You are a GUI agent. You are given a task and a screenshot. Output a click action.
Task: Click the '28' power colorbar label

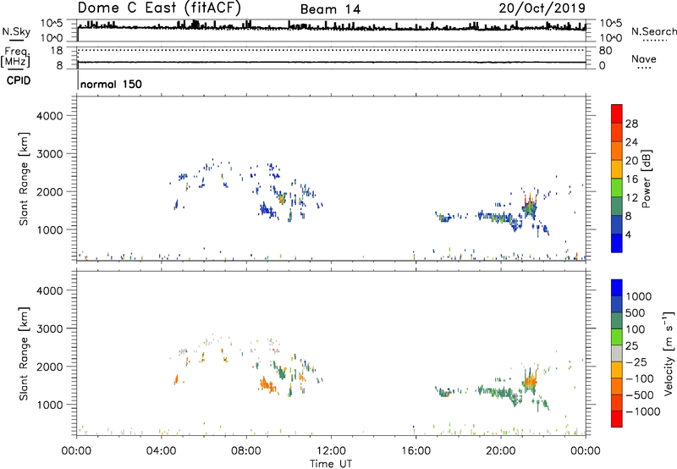click(631, 124)
